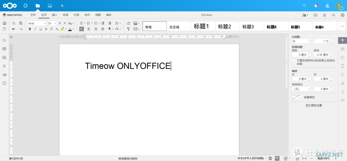The height and width of the screenshot is (161, 347).
Task: Apply the black font color
Action: point(70,29)
